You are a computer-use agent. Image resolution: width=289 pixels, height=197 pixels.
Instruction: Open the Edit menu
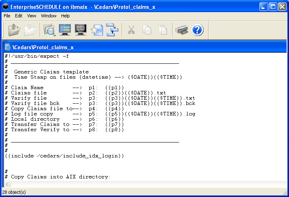(19, 16)
